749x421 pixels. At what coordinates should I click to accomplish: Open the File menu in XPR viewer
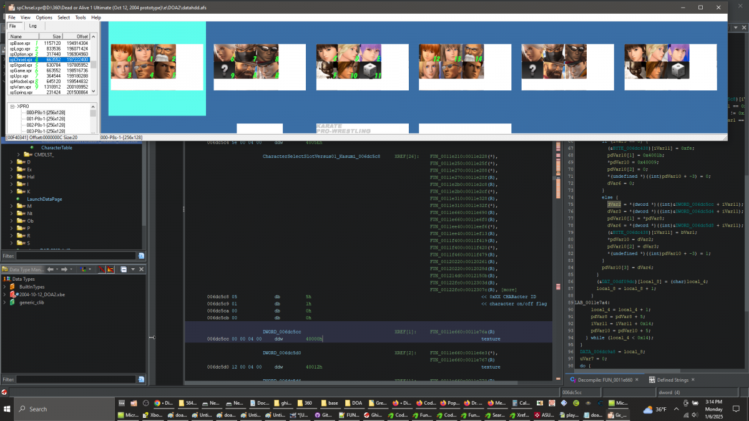click(x=11, y=17)
